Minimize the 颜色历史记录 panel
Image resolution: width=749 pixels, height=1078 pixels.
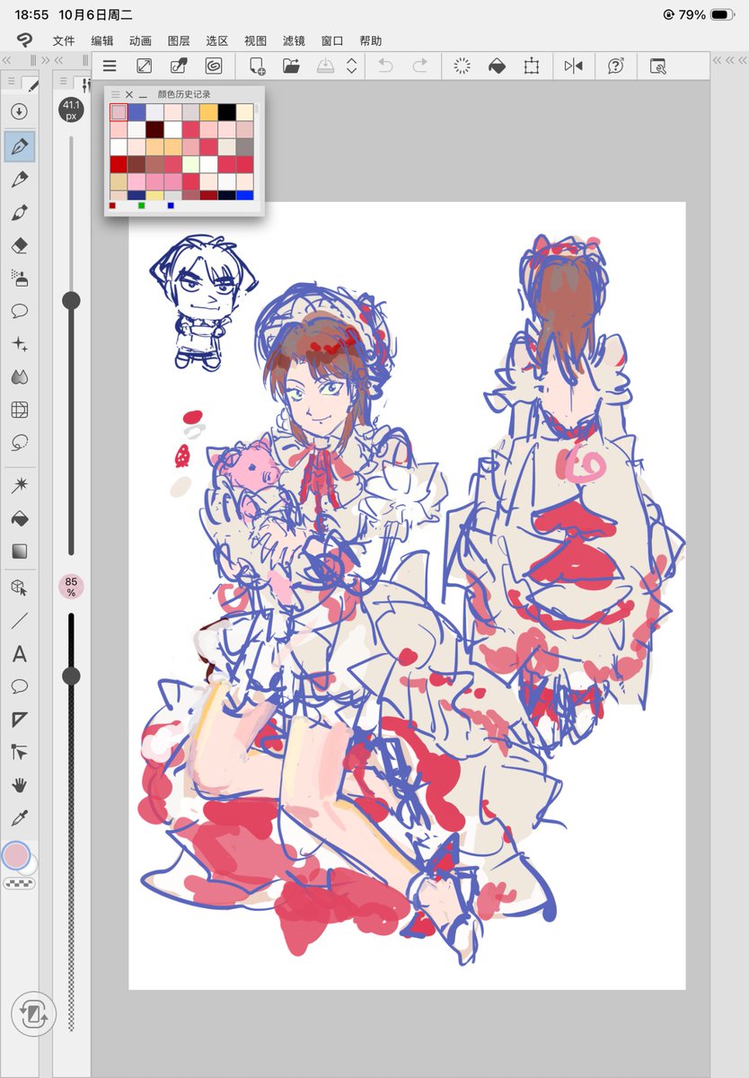(x=143, y=94)
